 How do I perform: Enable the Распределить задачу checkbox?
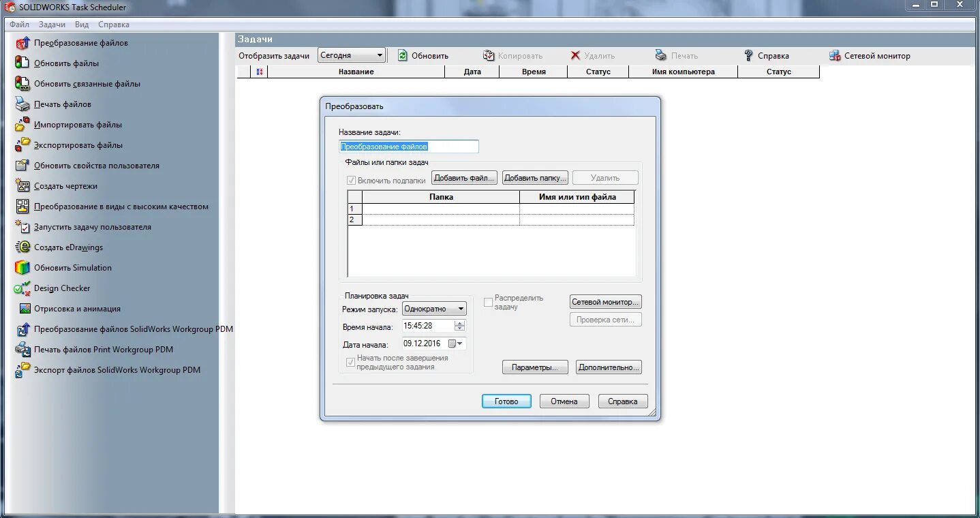[x=488, y=302]
